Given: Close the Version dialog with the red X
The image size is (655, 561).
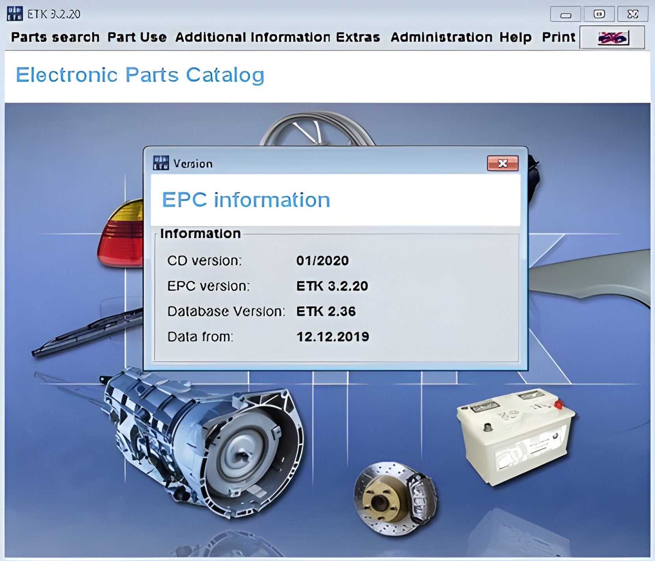Looking at the screenshot, I should 503,163.
